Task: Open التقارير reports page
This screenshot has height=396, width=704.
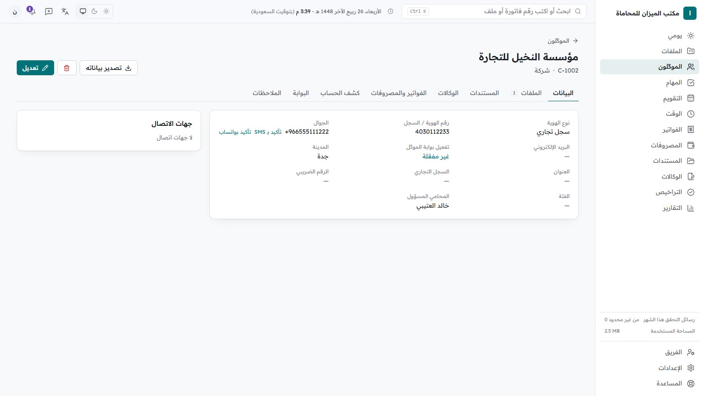Action: tap(649, 208)
